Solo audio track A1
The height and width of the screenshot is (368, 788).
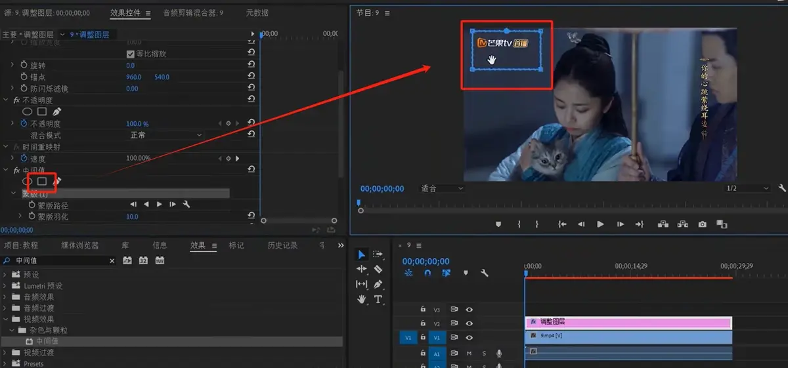pos(485,353)
